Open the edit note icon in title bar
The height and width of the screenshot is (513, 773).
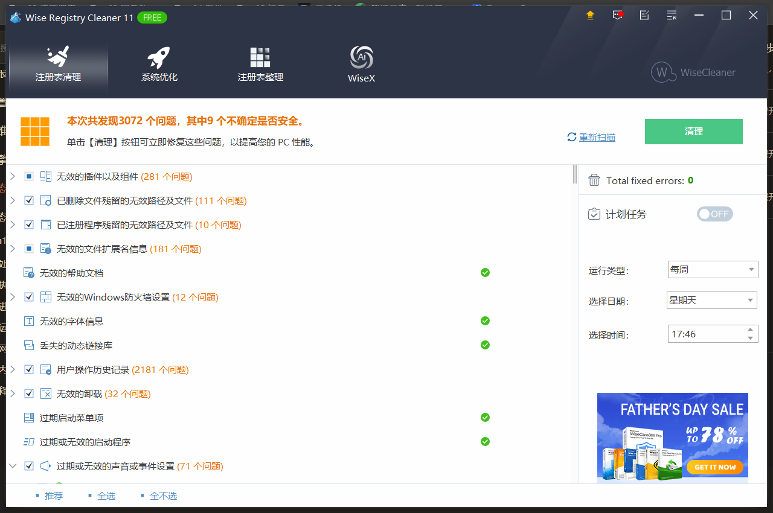644,15
